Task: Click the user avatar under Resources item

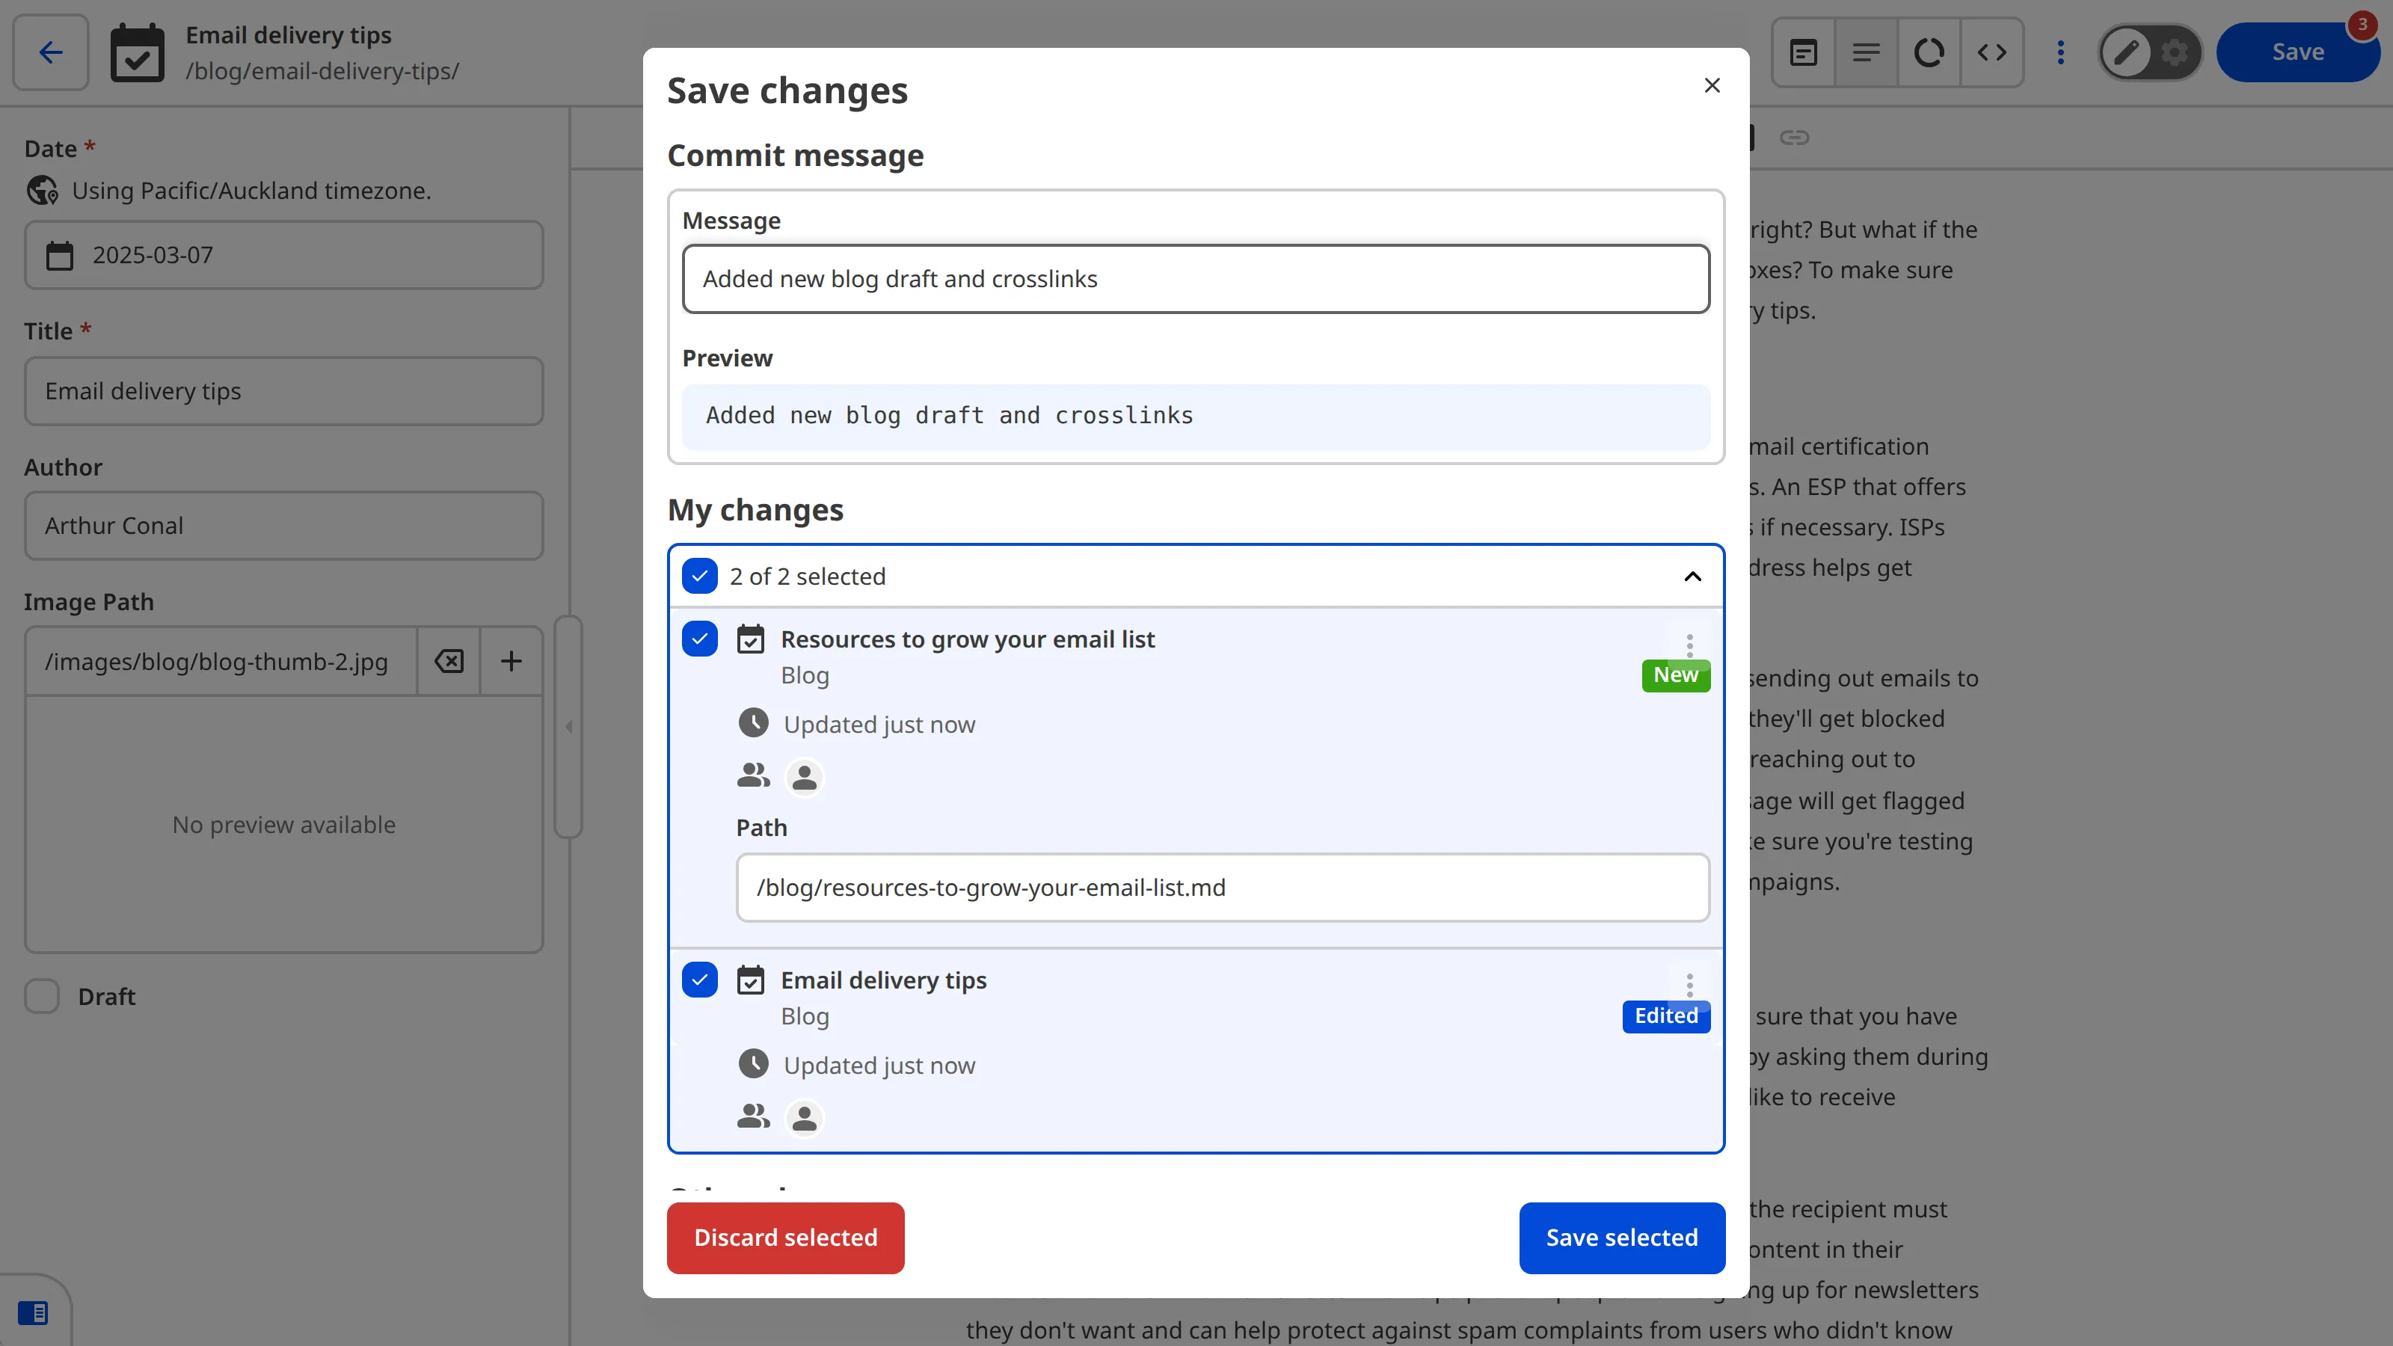Action: [x=805, y=778]
